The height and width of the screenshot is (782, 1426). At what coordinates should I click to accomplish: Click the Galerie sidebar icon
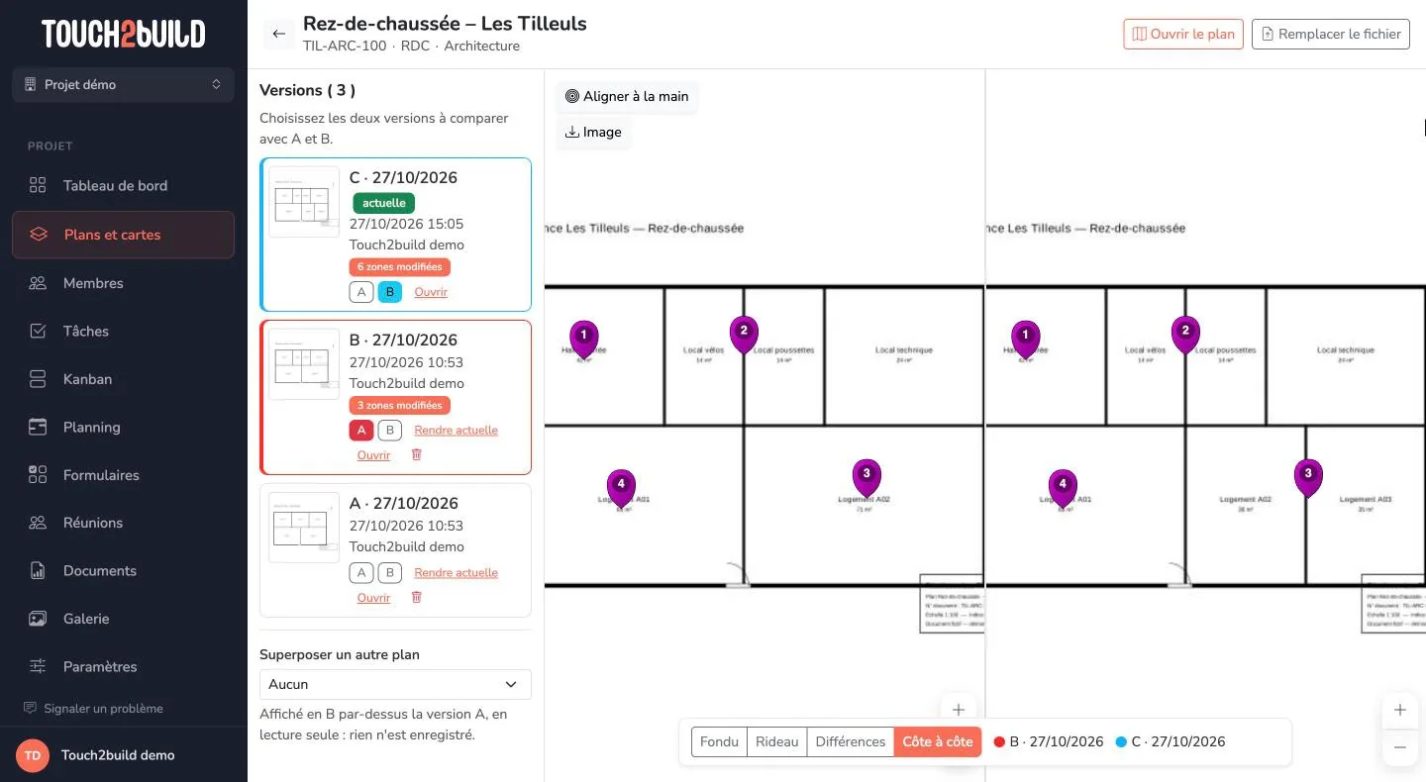[38, 619]
